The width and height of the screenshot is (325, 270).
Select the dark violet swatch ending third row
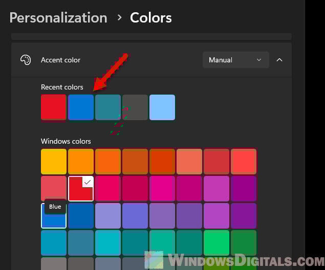(244, 216)
